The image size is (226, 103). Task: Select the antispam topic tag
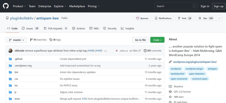tap(212, 69)
